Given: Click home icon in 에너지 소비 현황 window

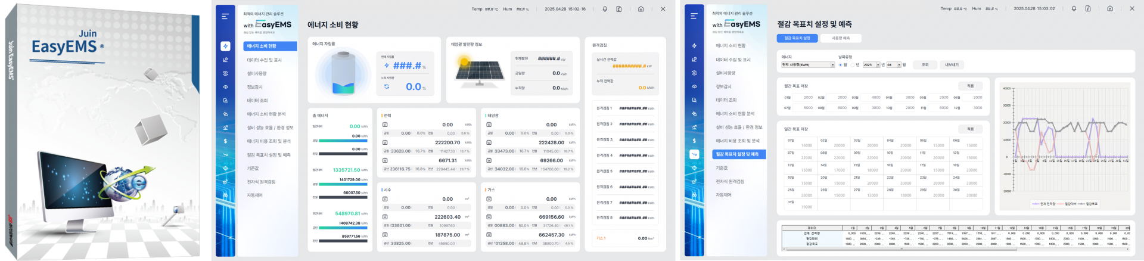Looking at the screenshot, I should pos(641,9).
